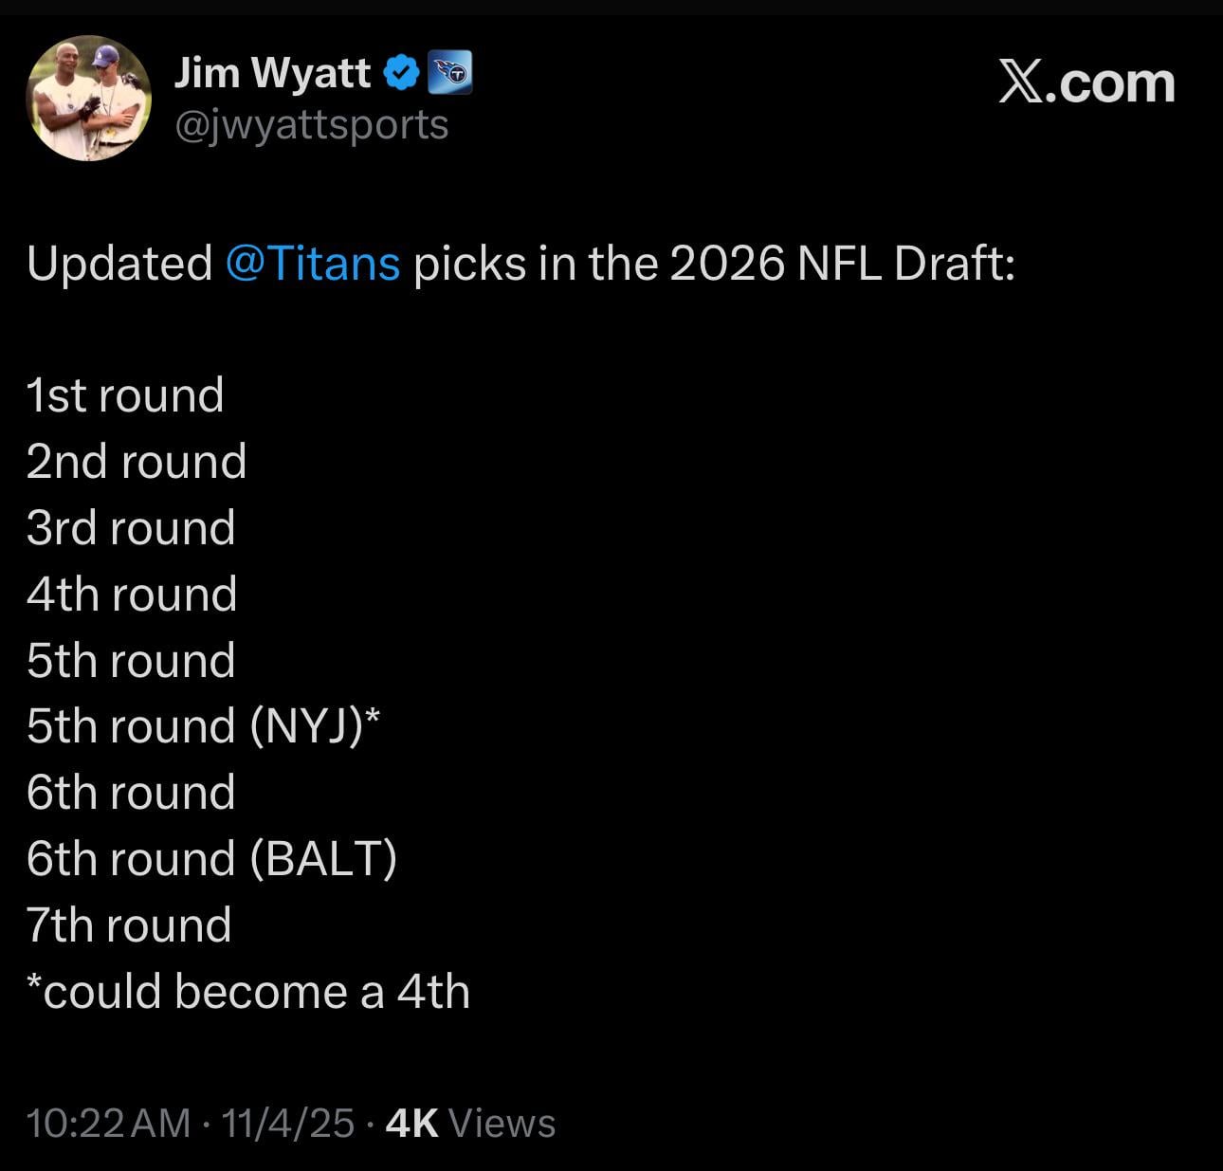1223x1171 pixels.
Task: Click the 11/4/25 post date
Action: pyautogui.click(x=288, y=1124)
